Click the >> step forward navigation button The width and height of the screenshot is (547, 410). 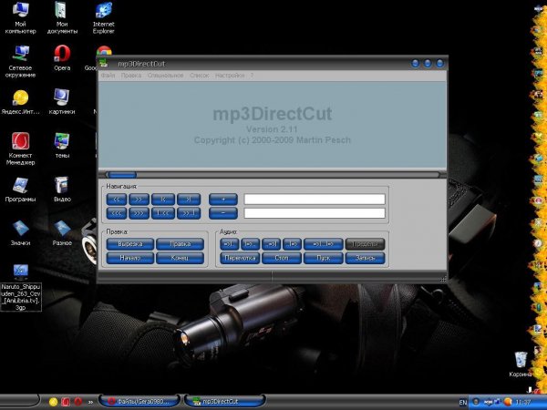(139, 199)
